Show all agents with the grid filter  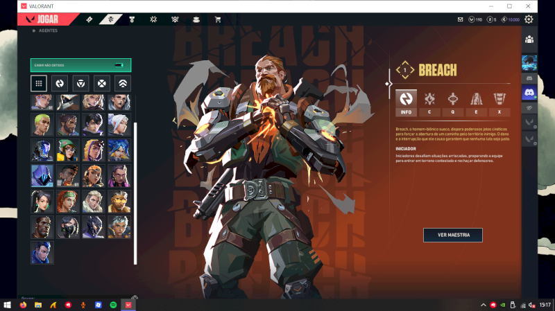point(39,83)
